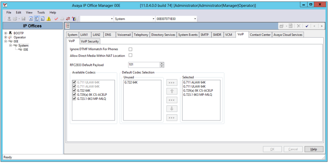Click the Operator tree node icon
The height and width of the screenshot is (163, 329).
pyautogui.click(x=10, y=37)
